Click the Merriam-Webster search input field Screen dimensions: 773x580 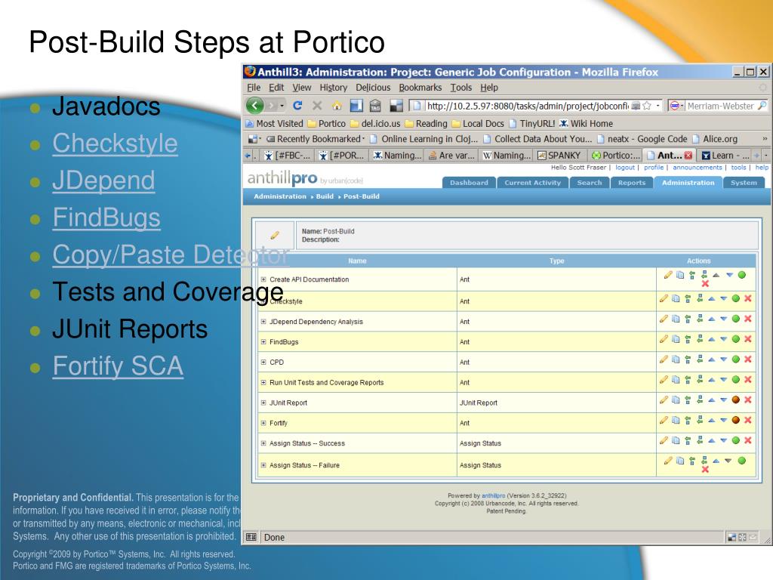(720, 106)
